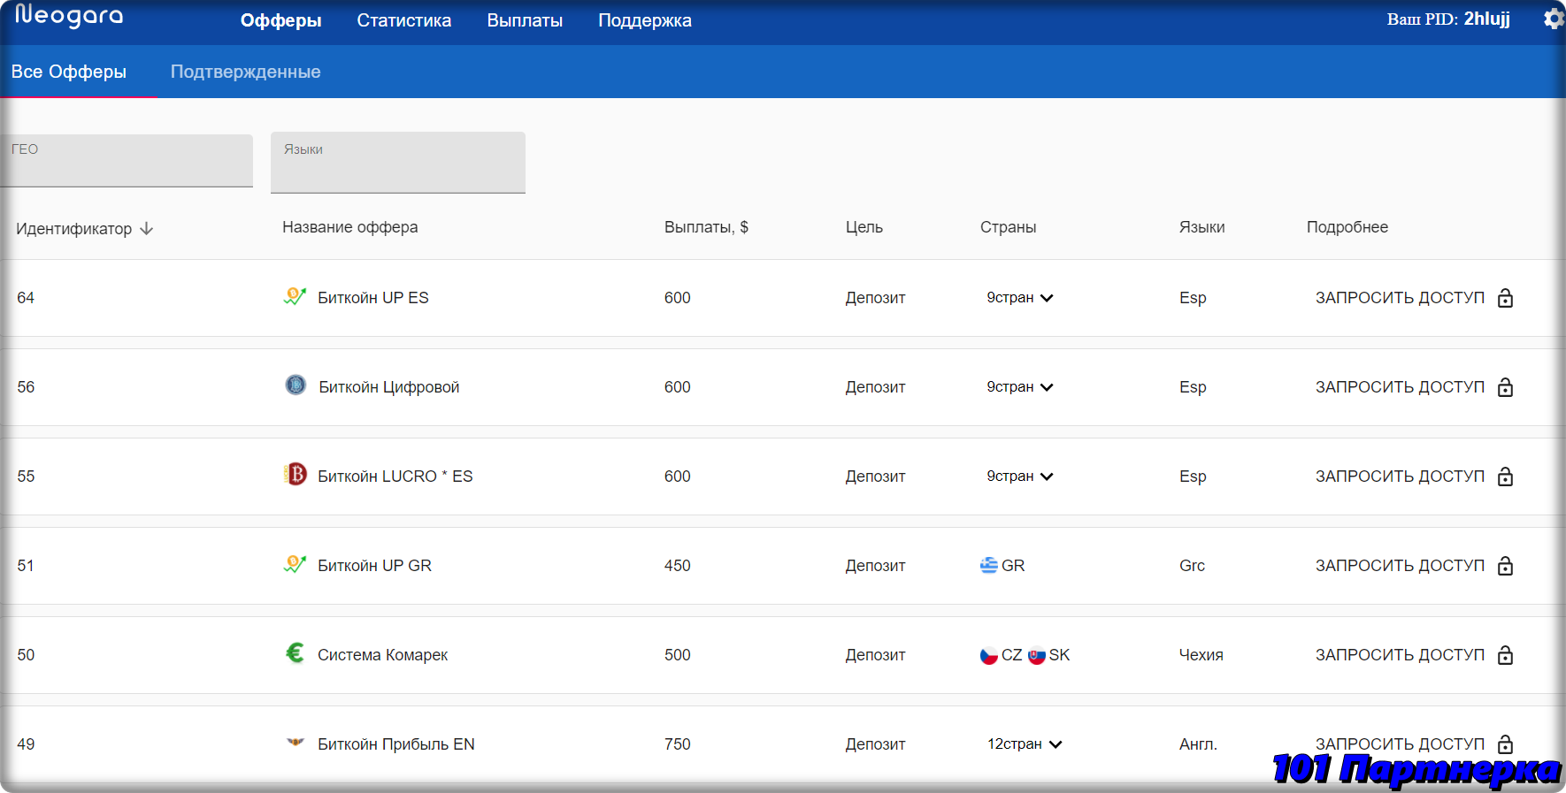Click the Страны column header
The height and width of the screenshot is (793, 1566).
click(1008, 227)
